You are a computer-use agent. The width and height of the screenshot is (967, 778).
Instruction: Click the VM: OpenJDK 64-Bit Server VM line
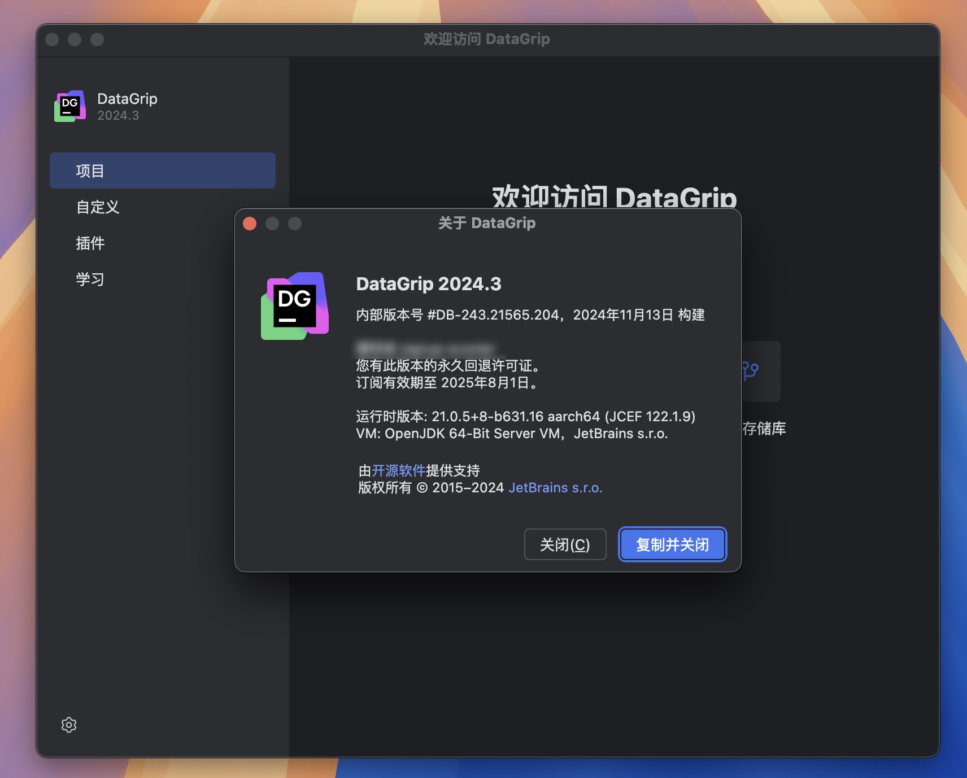tap(512, 434)
